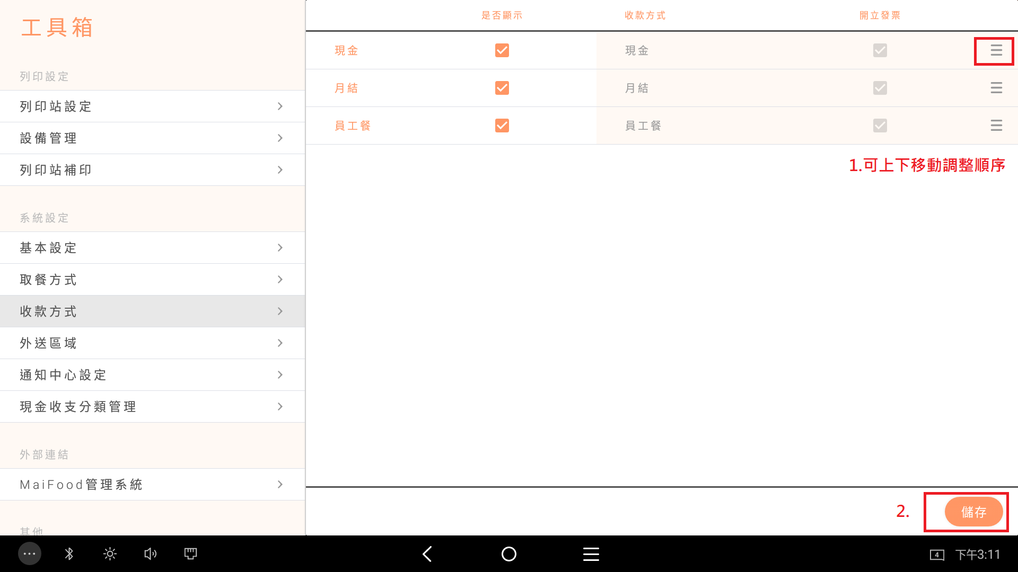Click the reorder handle for 員工餐 row
1018x572 pixels.
[996, 126]
